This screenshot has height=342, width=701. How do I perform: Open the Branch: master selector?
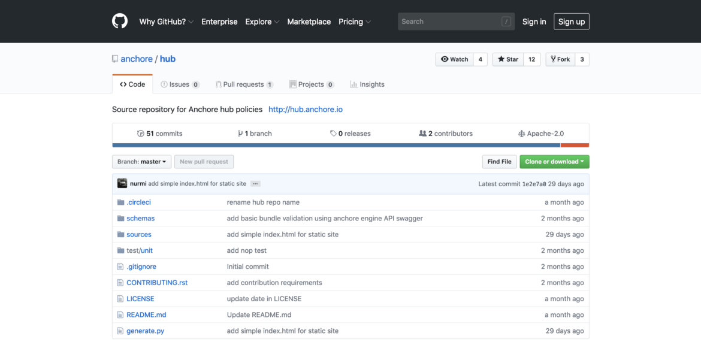point(142,162)
